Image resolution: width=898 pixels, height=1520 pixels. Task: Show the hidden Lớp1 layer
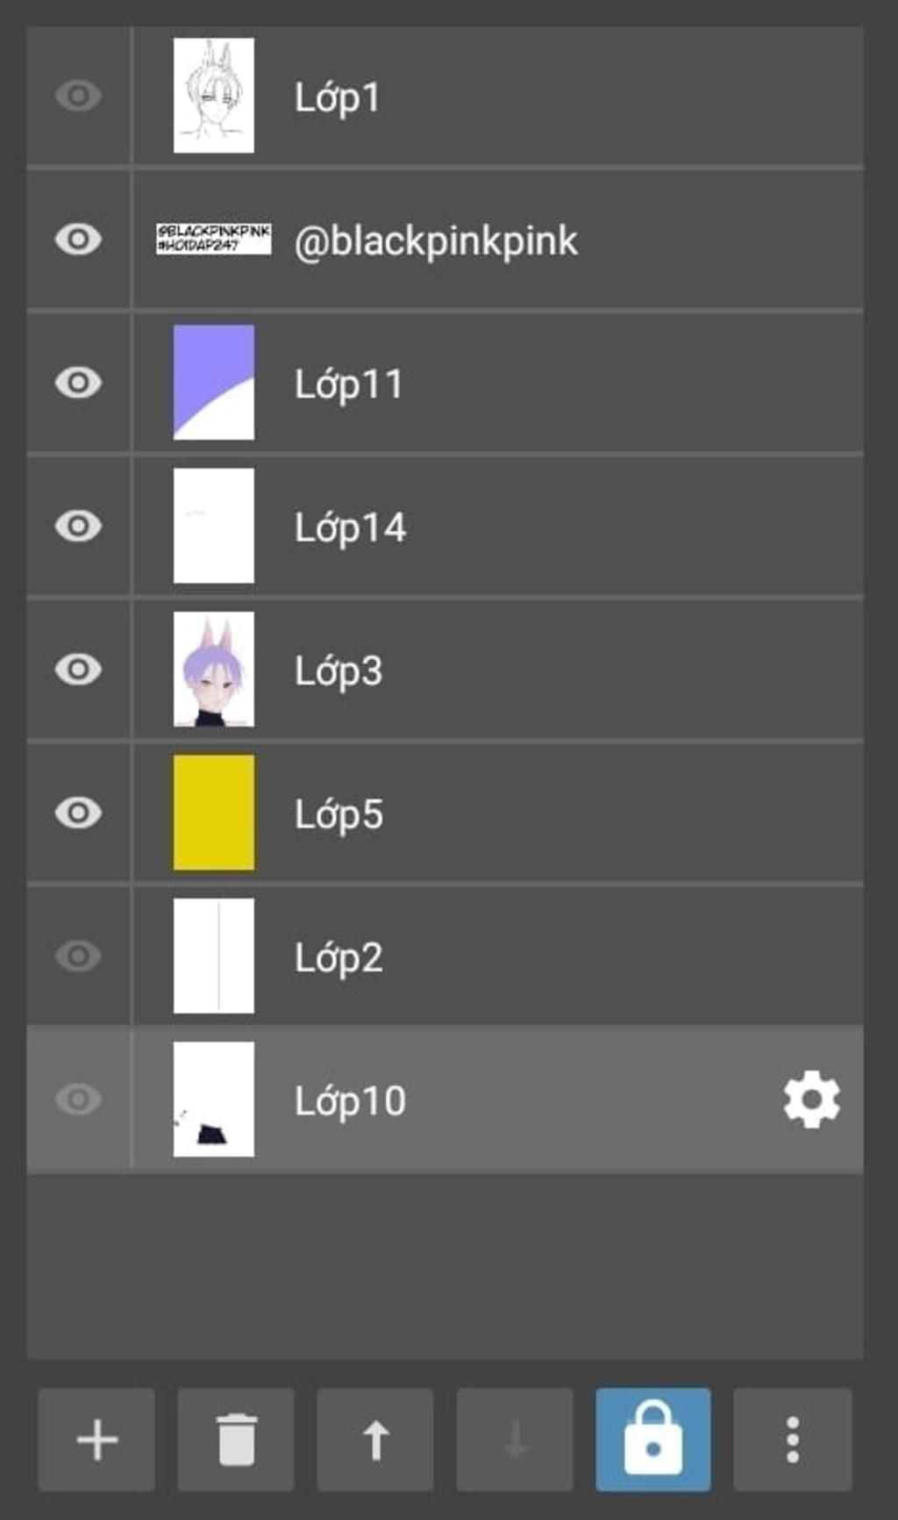point(78,96)
